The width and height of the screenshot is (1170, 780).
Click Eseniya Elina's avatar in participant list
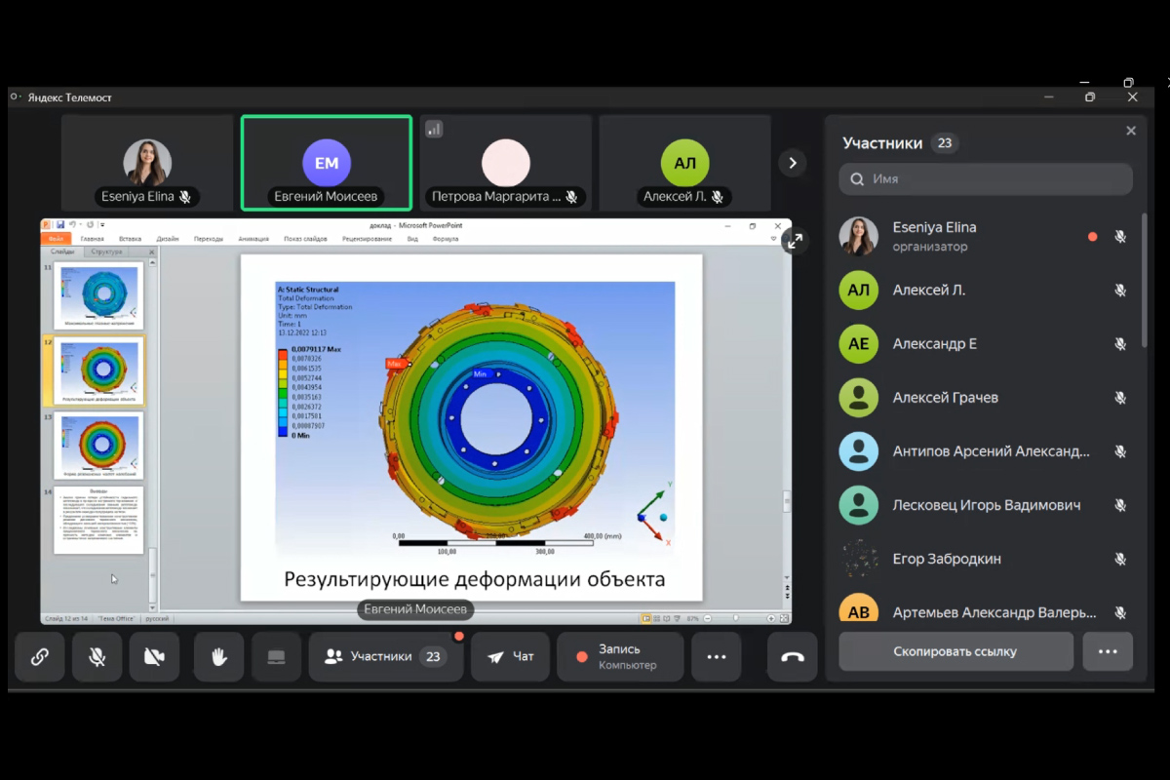[859, 236]
